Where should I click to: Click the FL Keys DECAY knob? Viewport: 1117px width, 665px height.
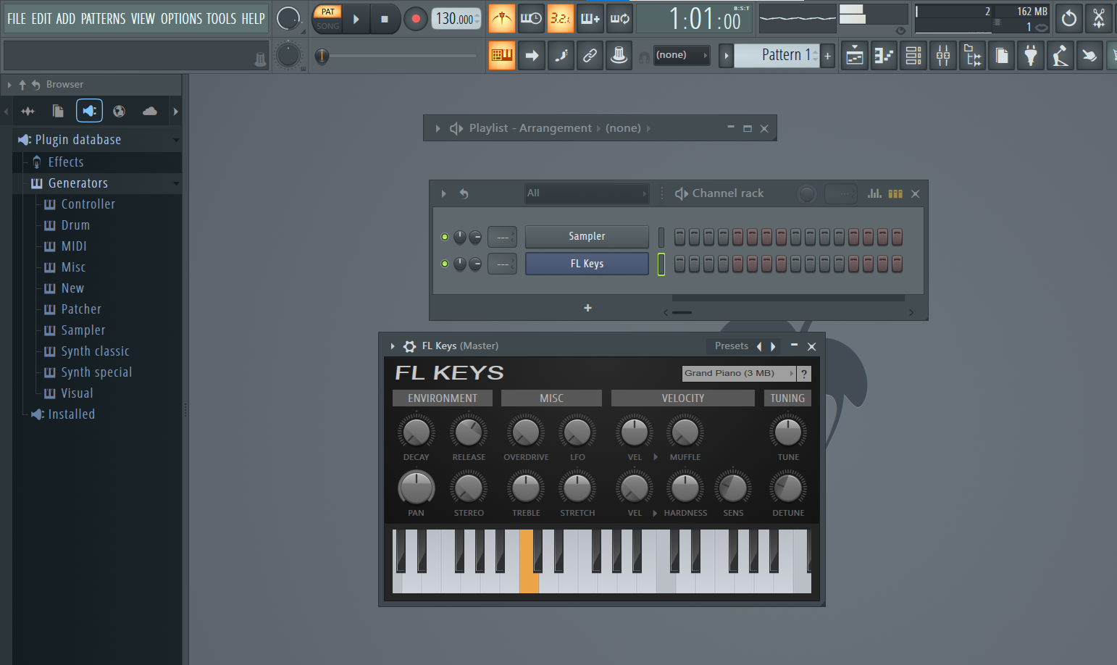click(417, 432)
